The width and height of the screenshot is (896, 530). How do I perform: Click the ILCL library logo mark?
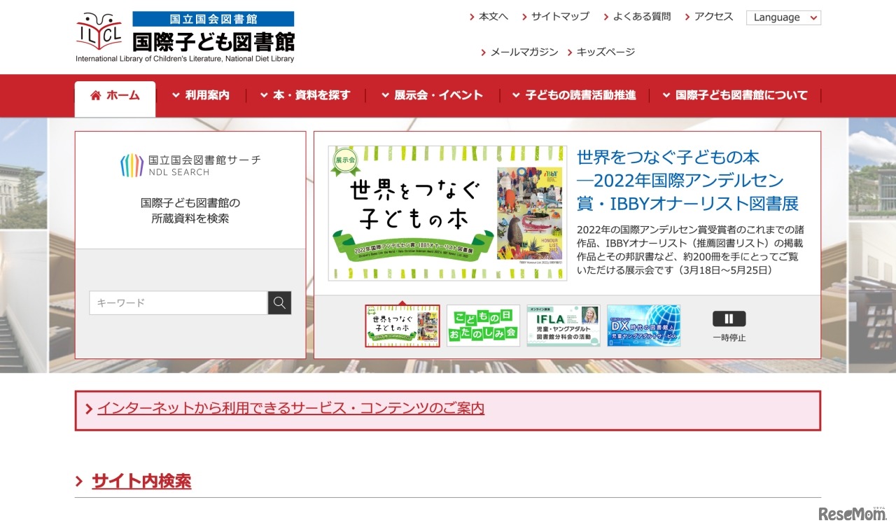pos(99,30)
